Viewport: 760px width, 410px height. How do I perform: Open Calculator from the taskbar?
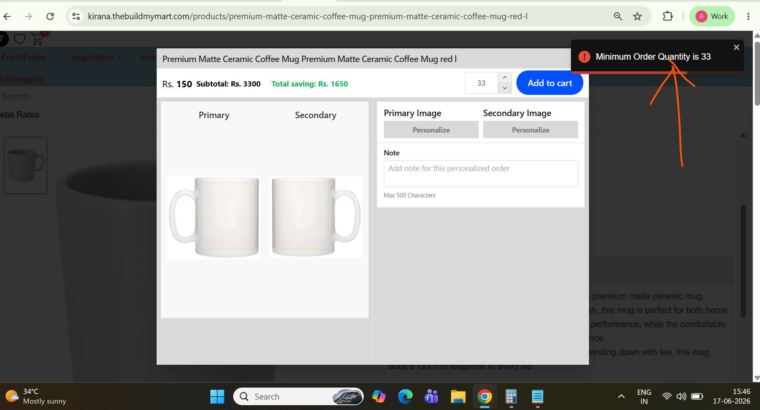(511, 397)
